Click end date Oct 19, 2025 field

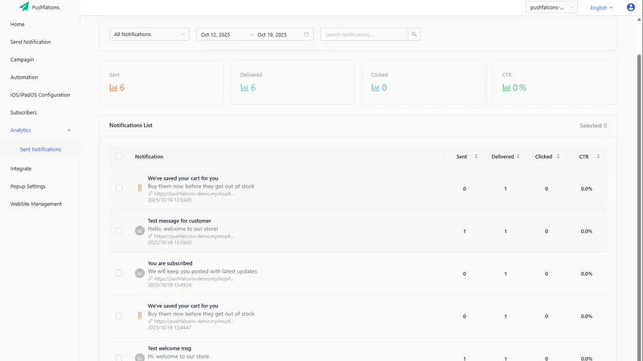(272, 34)
